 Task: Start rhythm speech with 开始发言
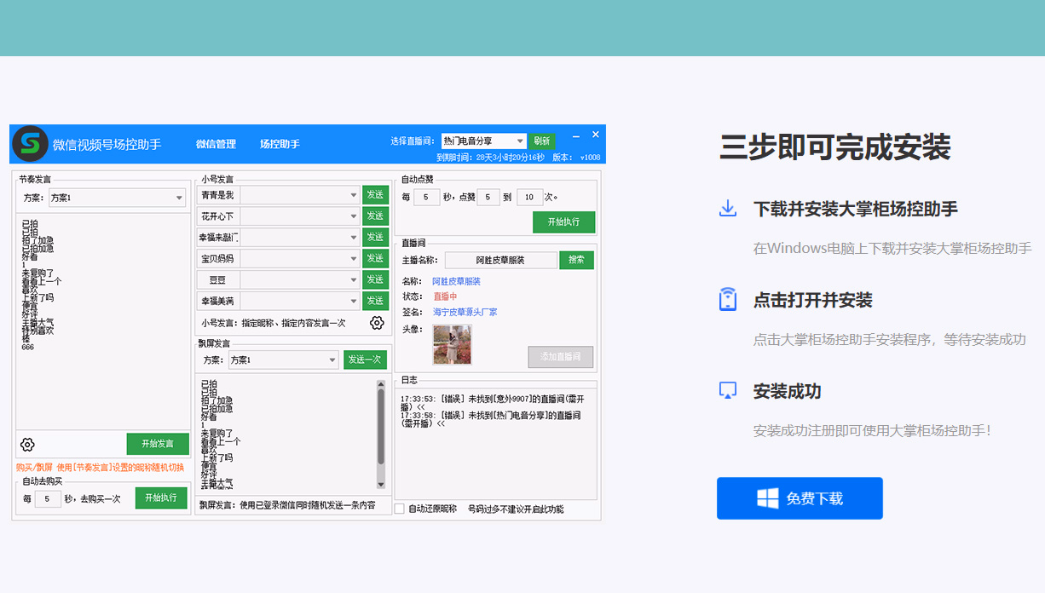click(158, 444)
